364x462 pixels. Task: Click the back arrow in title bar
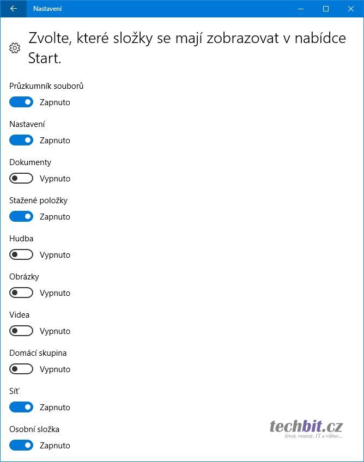14,9
